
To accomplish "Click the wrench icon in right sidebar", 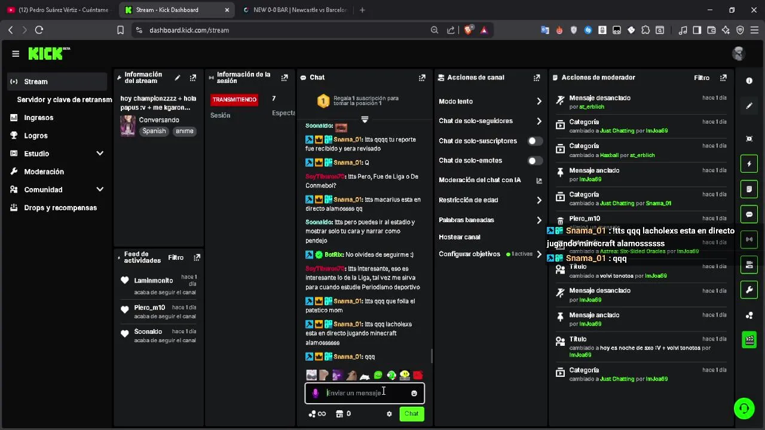I will pos(749,290).
